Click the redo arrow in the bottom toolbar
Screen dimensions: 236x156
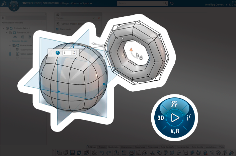pos(108,153)
